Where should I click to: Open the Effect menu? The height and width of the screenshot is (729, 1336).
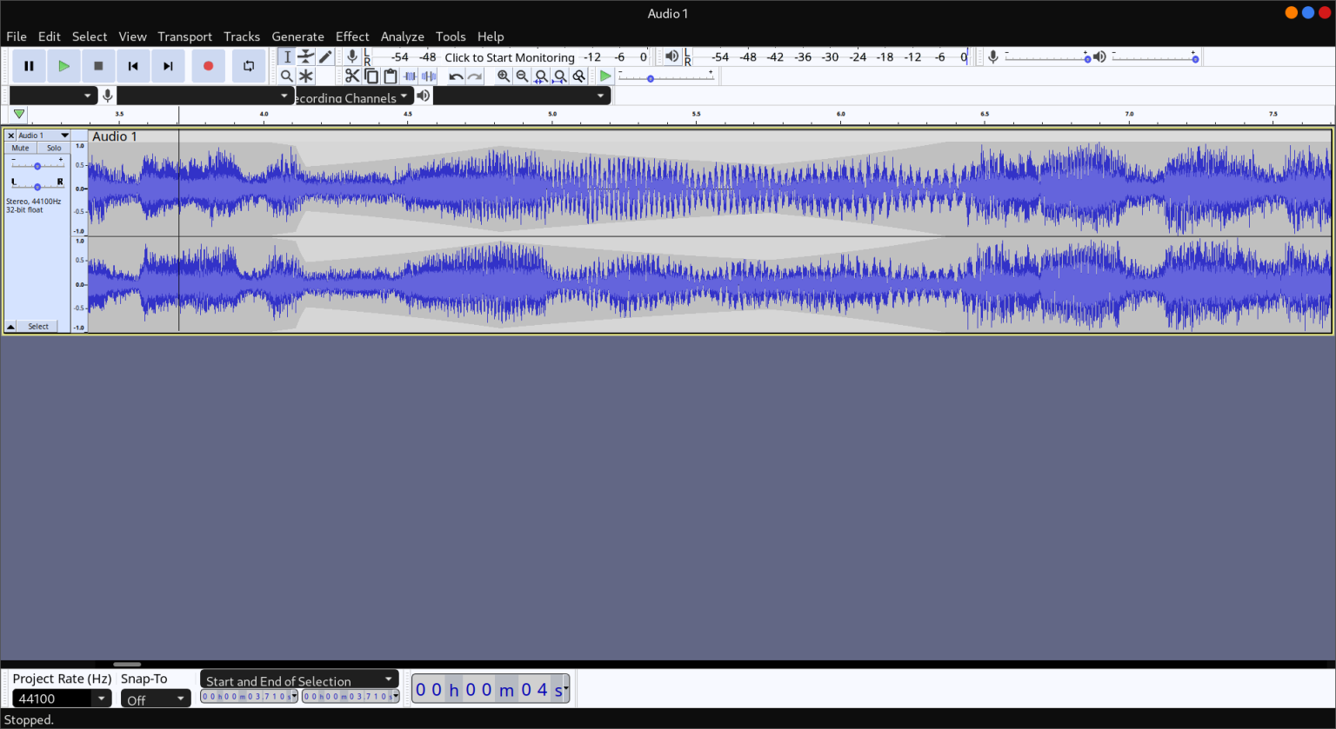pos(352,36)
